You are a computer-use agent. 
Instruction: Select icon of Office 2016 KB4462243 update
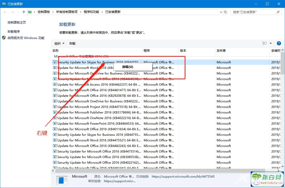[x=55, y=146]
